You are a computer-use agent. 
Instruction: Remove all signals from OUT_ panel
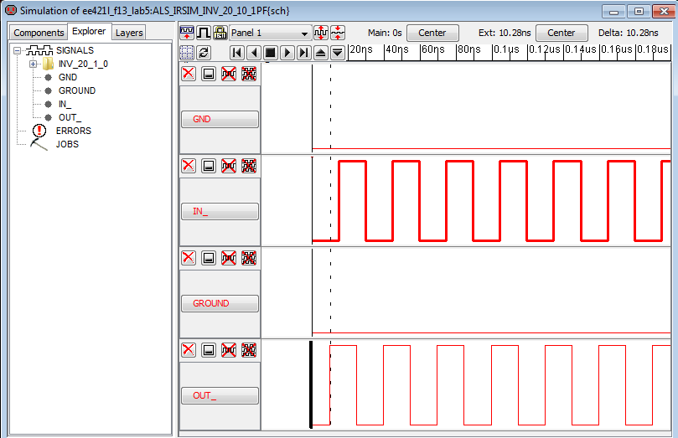tap(249, 349)
